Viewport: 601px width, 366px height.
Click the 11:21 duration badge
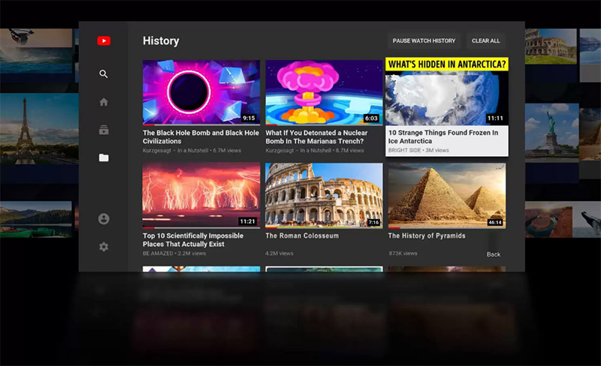[x=247, y=221]
